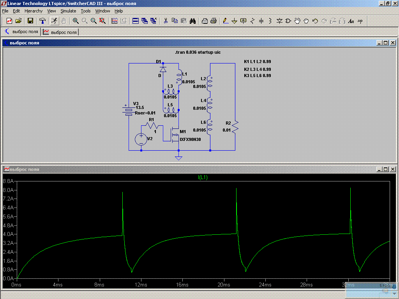Click the Text Aa tool
Viewport: 399px width, 299px height.
(351, 21)
